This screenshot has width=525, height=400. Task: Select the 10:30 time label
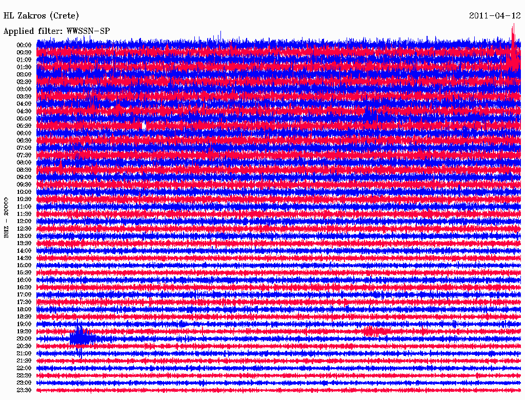click(x=24, y=199)
